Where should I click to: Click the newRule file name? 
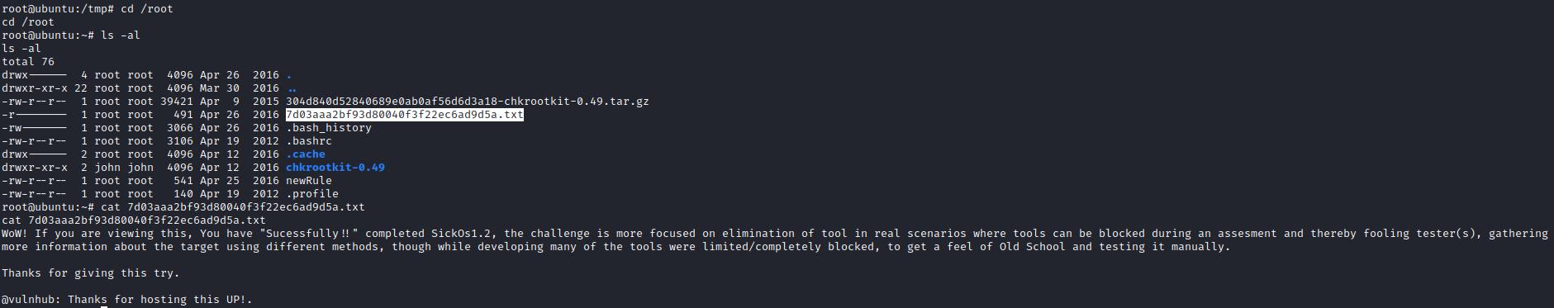pos(309,181)
